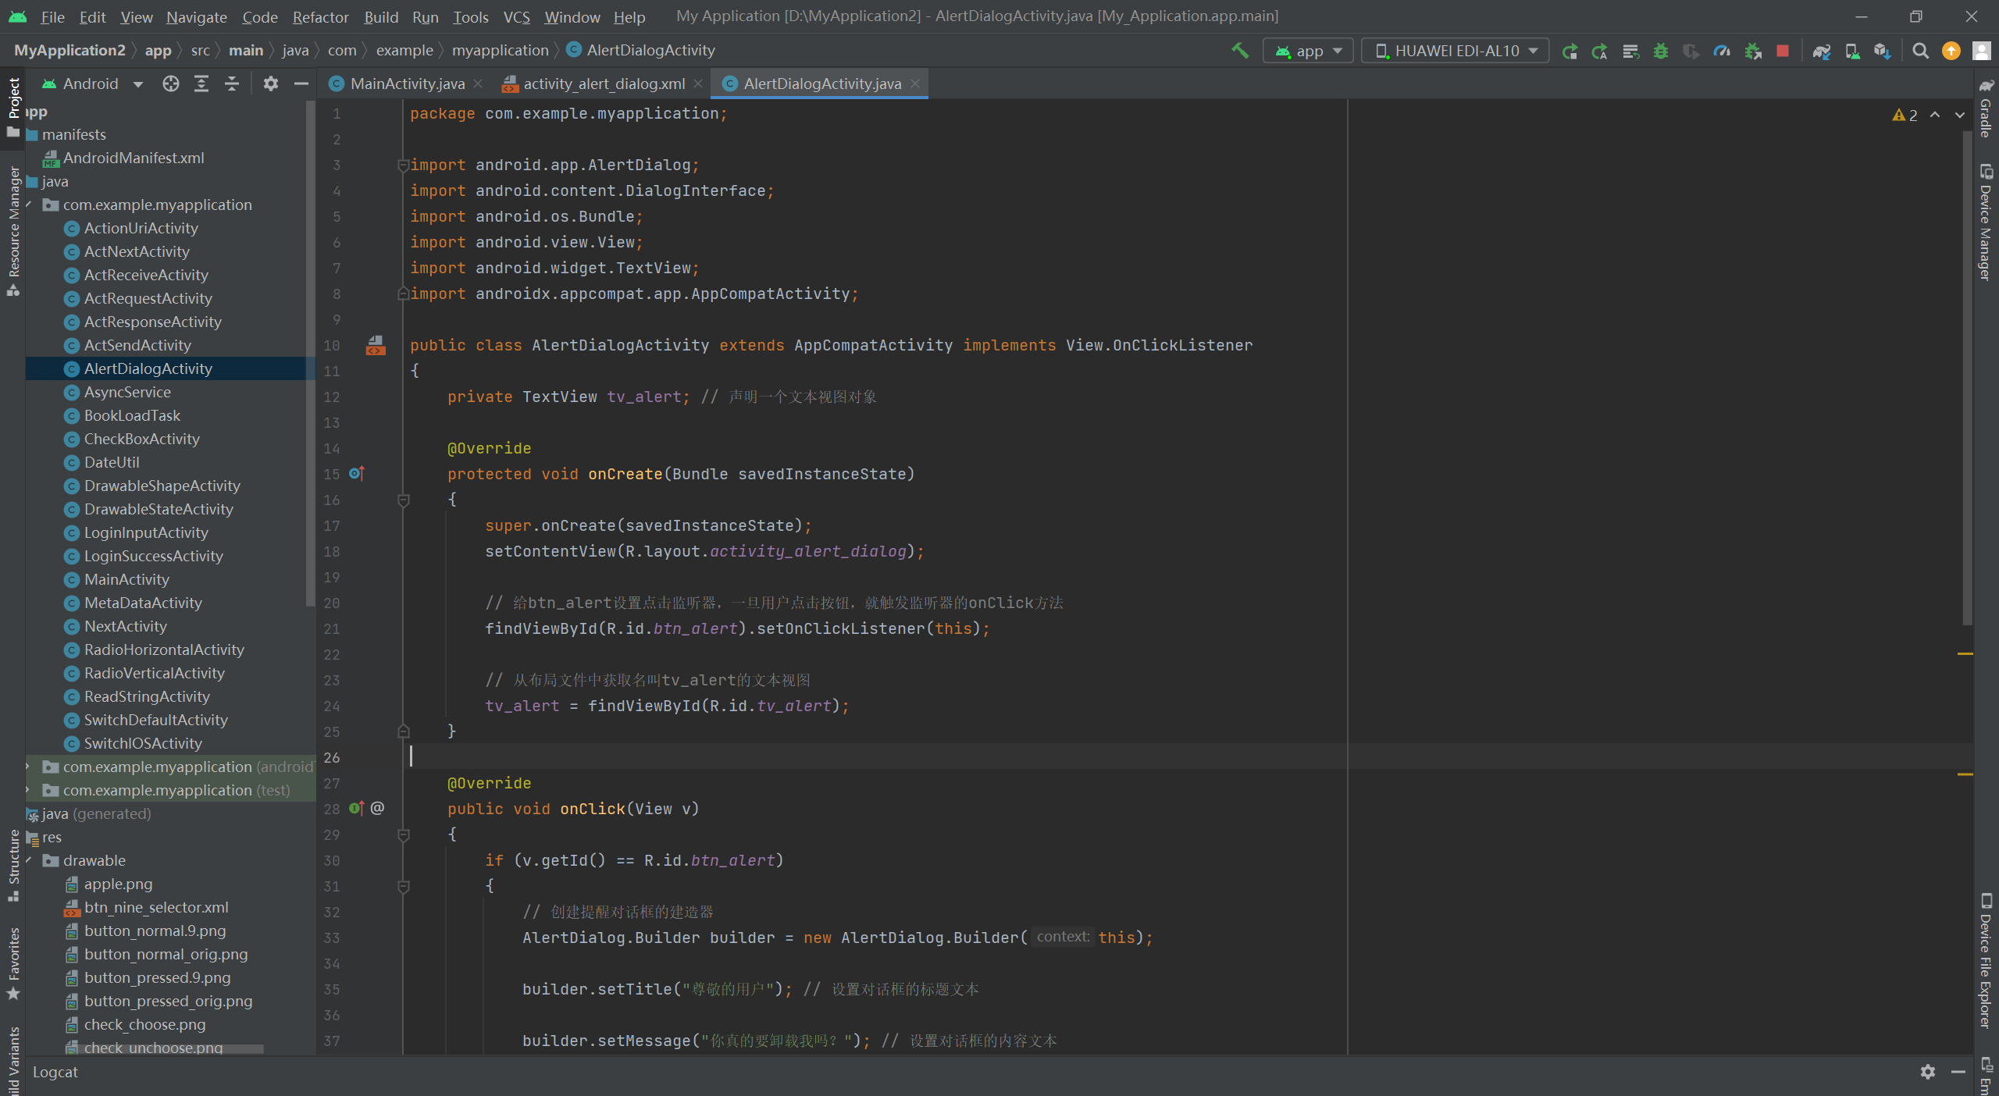
Task: Sync project with Gradle files icon
Action: (x=1821, y=51)
